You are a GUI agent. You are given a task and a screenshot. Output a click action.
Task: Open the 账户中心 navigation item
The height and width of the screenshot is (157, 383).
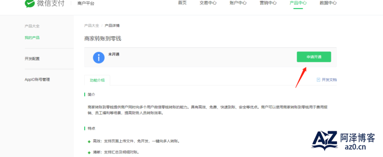pos(238,3)
